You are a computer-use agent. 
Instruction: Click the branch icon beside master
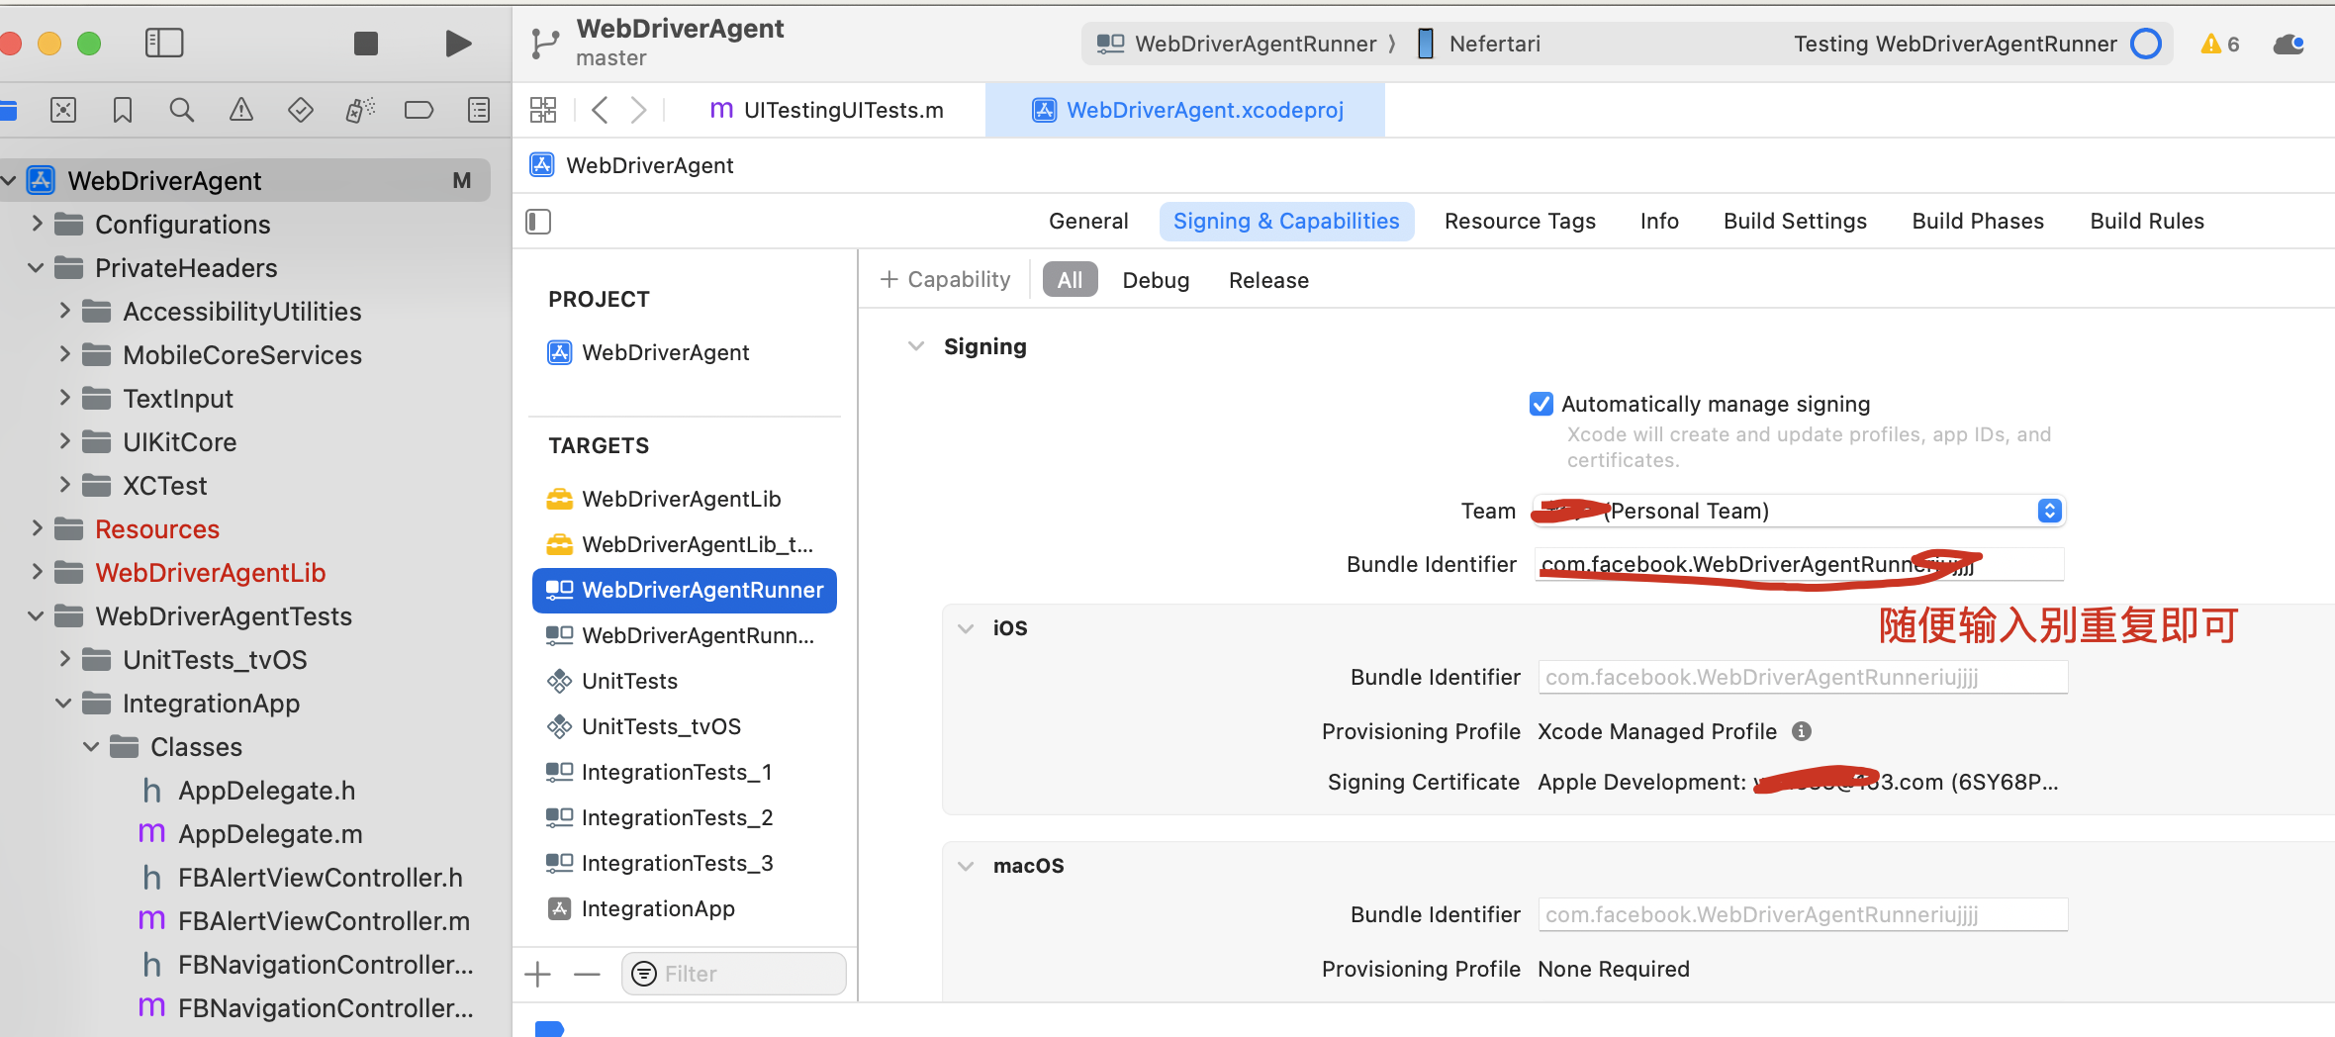click(544, 44)
